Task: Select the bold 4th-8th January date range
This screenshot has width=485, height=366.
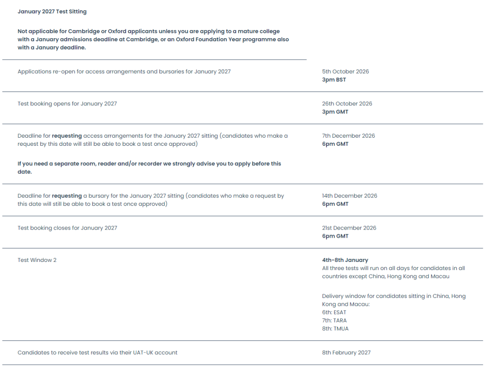Action: click(x=345, y=260)
